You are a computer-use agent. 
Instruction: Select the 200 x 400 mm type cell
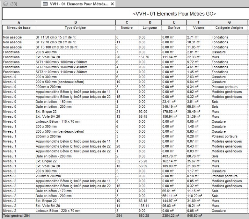[76, 52]
